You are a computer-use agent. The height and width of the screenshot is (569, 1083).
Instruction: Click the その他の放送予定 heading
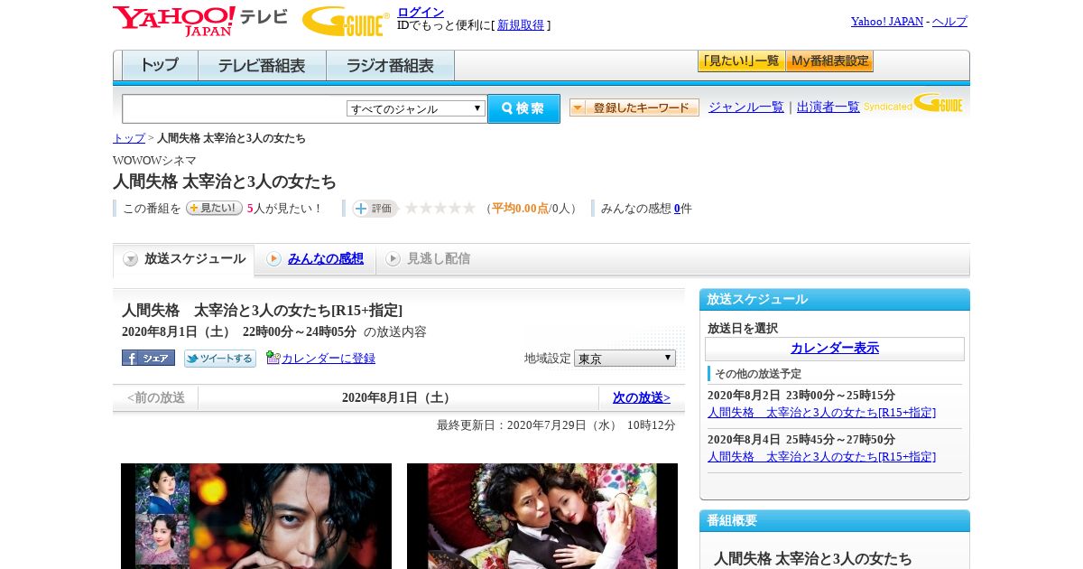(x=758, y=374)
